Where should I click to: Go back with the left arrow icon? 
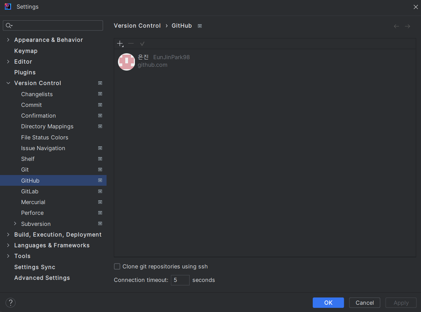pos(396,26)
